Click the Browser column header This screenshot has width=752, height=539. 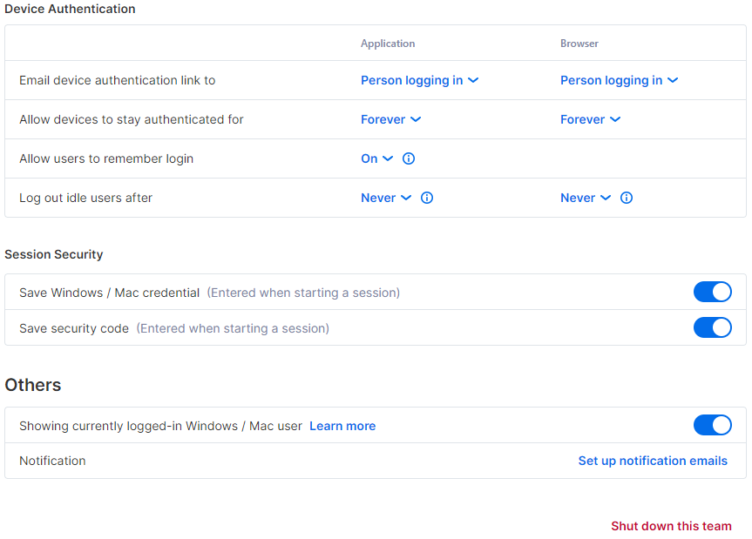[579, 44]
